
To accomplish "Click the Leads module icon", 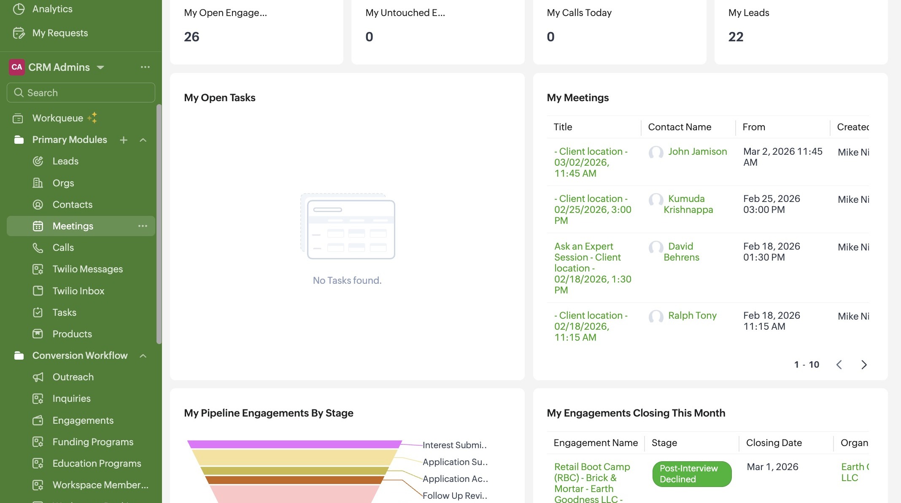I will point(38,161).
